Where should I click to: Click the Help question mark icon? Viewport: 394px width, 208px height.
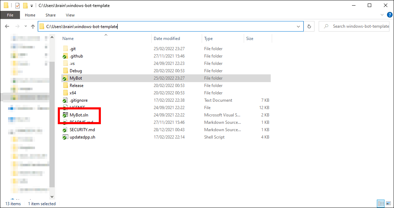point(389,15)
